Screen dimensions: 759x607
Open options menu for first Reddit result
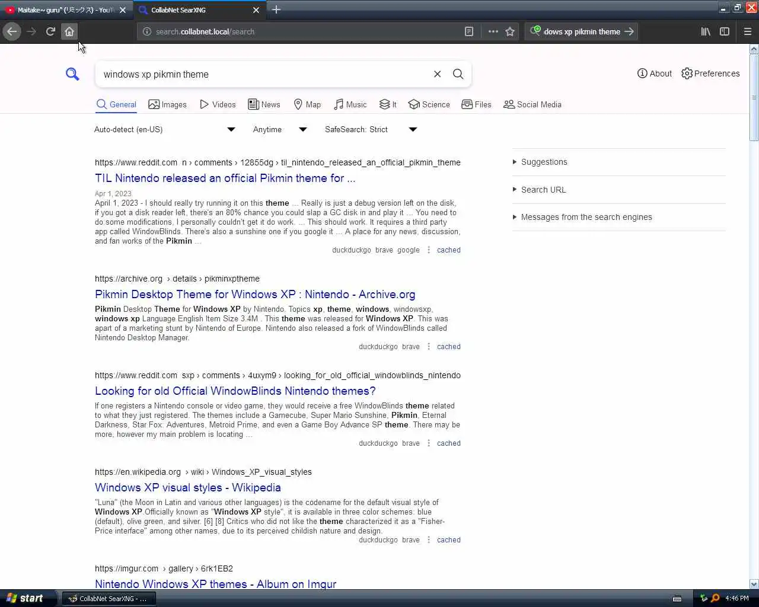point(429,250)
